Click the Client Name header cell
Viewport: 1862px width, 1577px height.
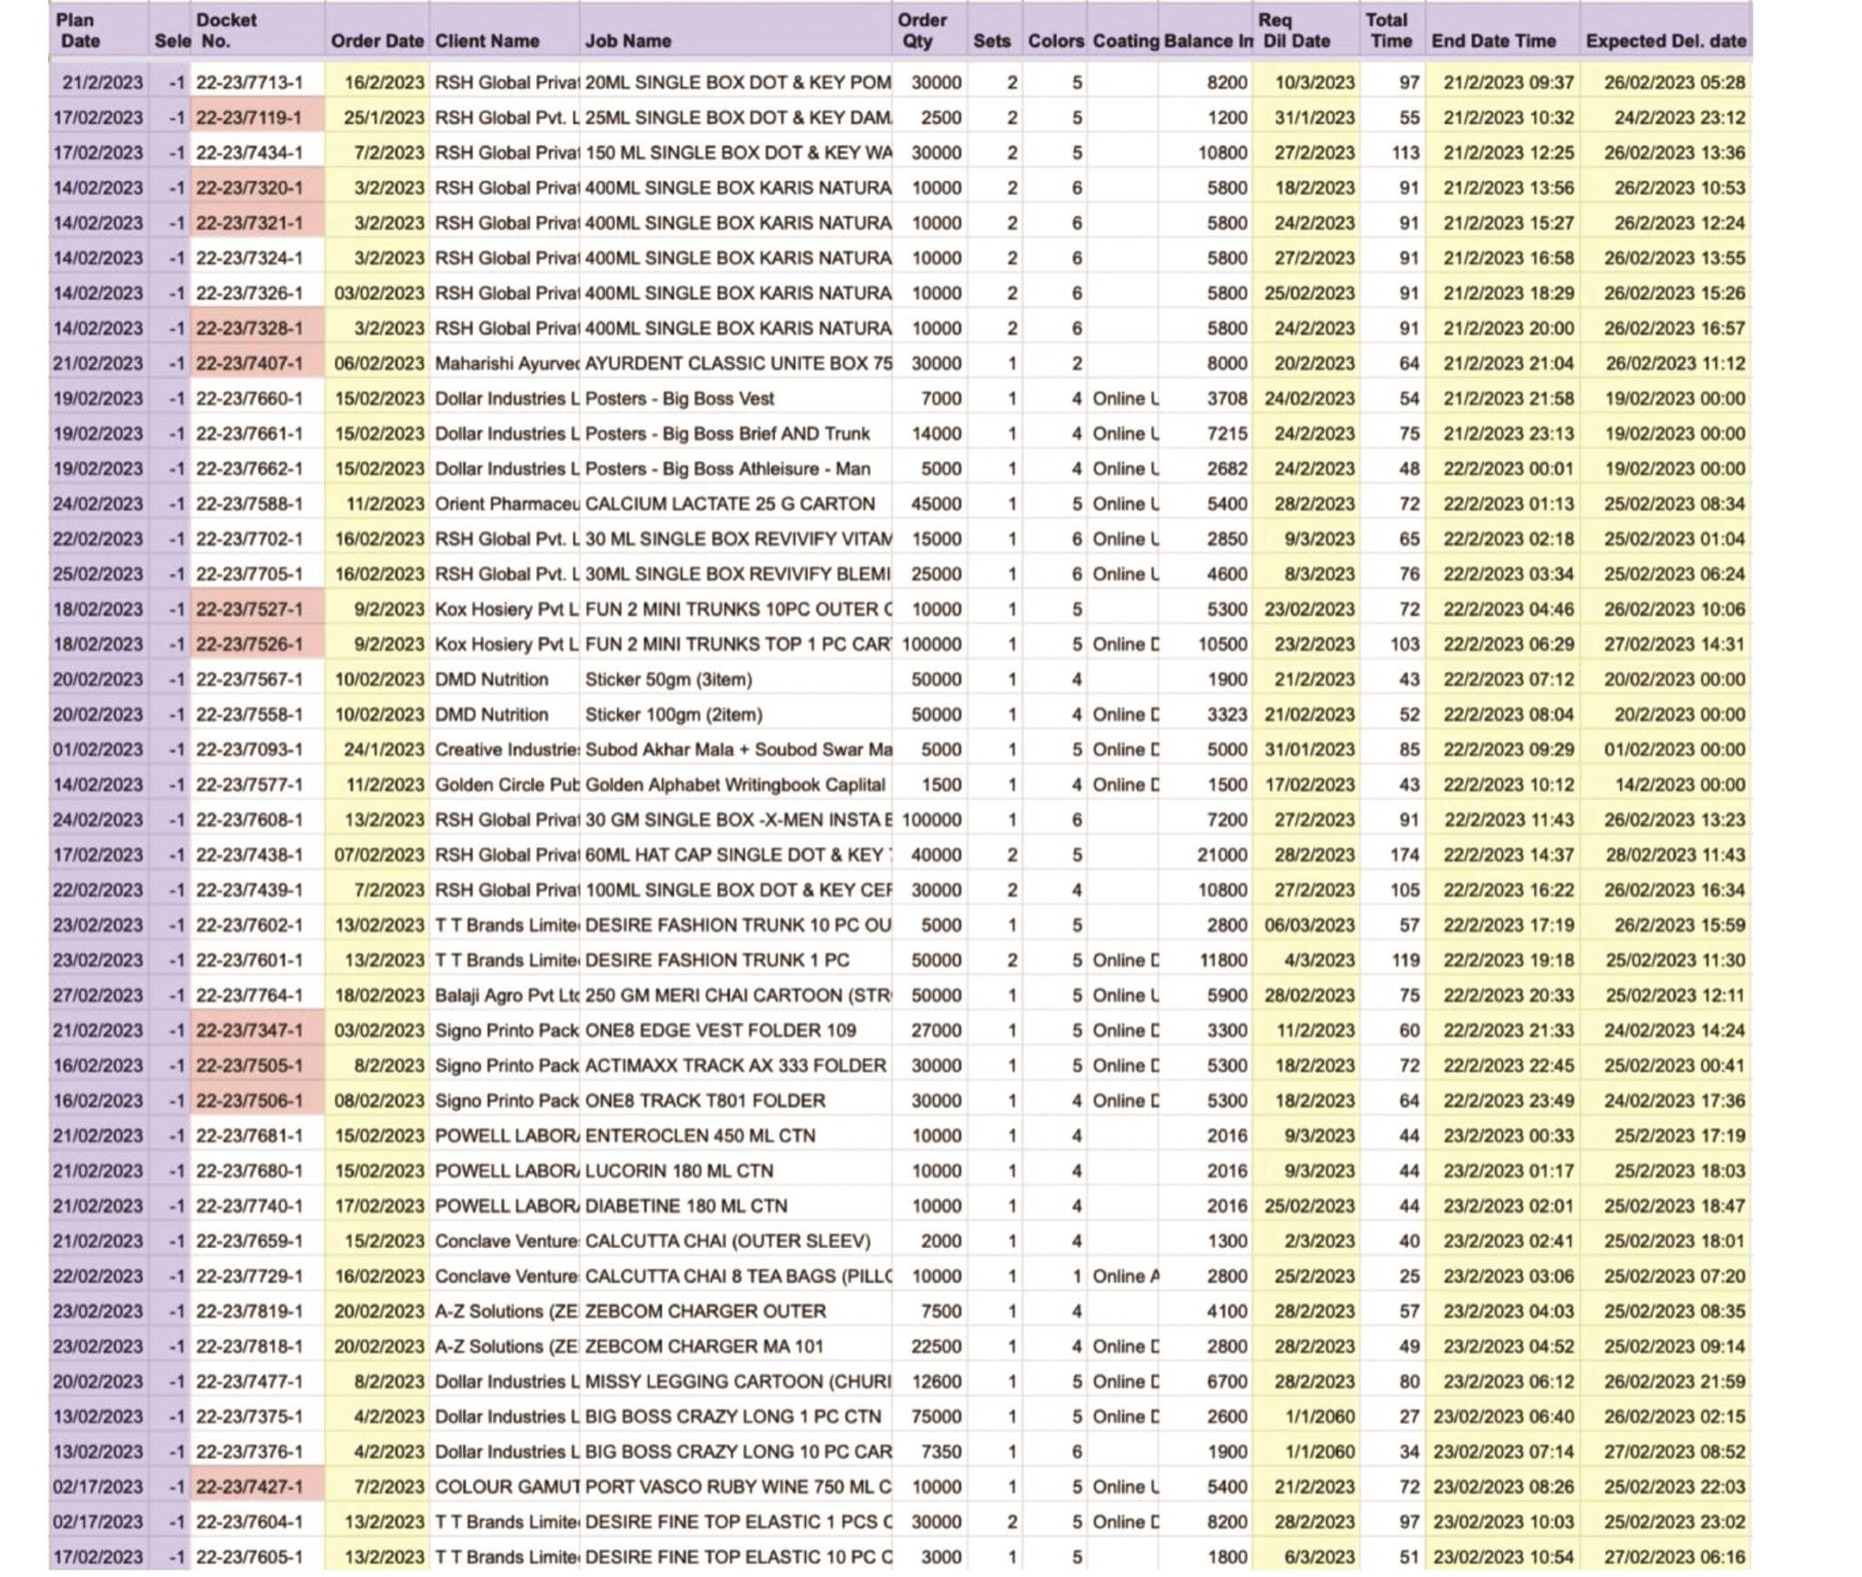point(488,41)
